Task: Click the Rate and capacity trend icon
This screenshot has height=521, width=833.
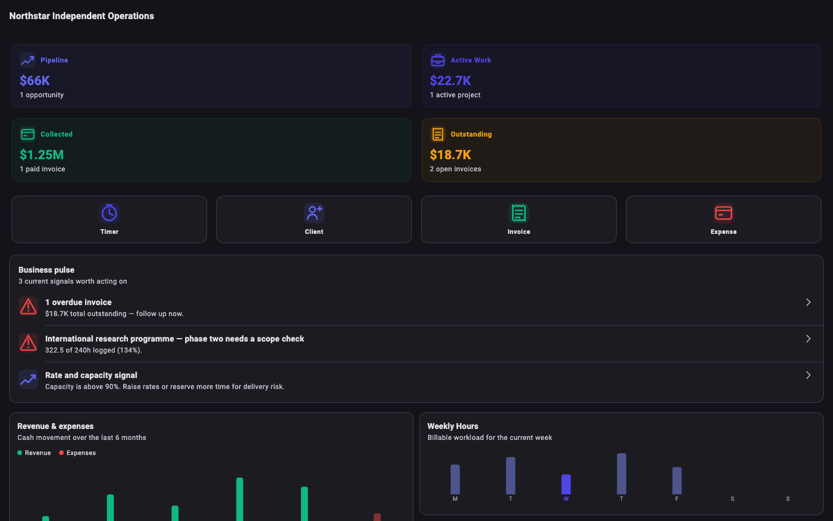Action: (x=28, y=380)
